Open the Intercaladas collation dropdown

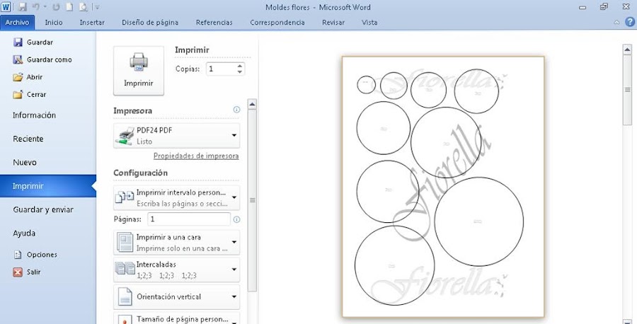point(176,270)
